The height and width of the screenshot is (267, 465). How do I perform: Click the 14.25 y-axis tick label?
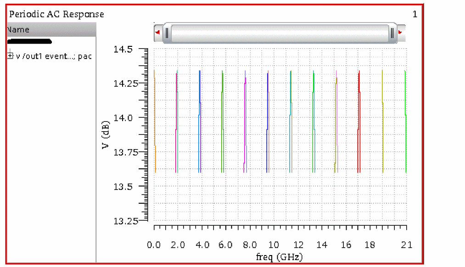tap(126, 83)
